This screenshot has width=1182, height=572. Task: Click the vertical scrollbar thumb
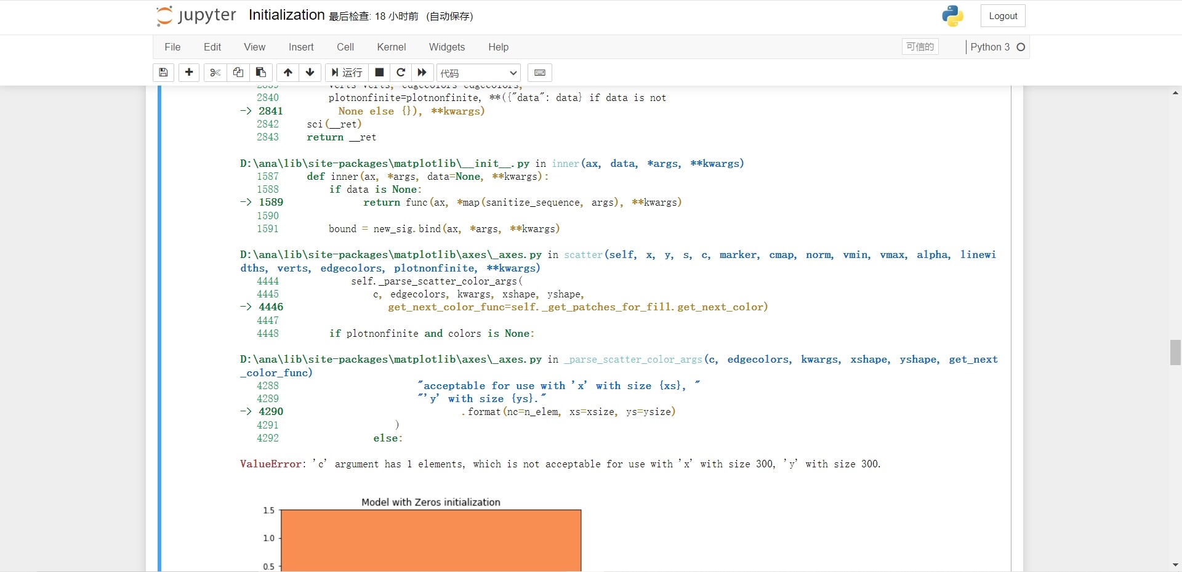pyautogui.click(x=1175, y=352)
